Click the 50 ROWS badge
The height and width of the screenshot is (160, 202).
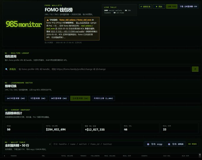(x=192, y=144)
